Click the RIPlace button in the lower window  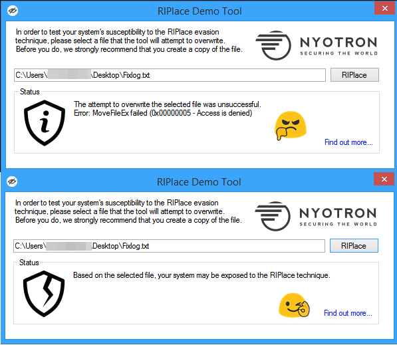coord(354,245)
